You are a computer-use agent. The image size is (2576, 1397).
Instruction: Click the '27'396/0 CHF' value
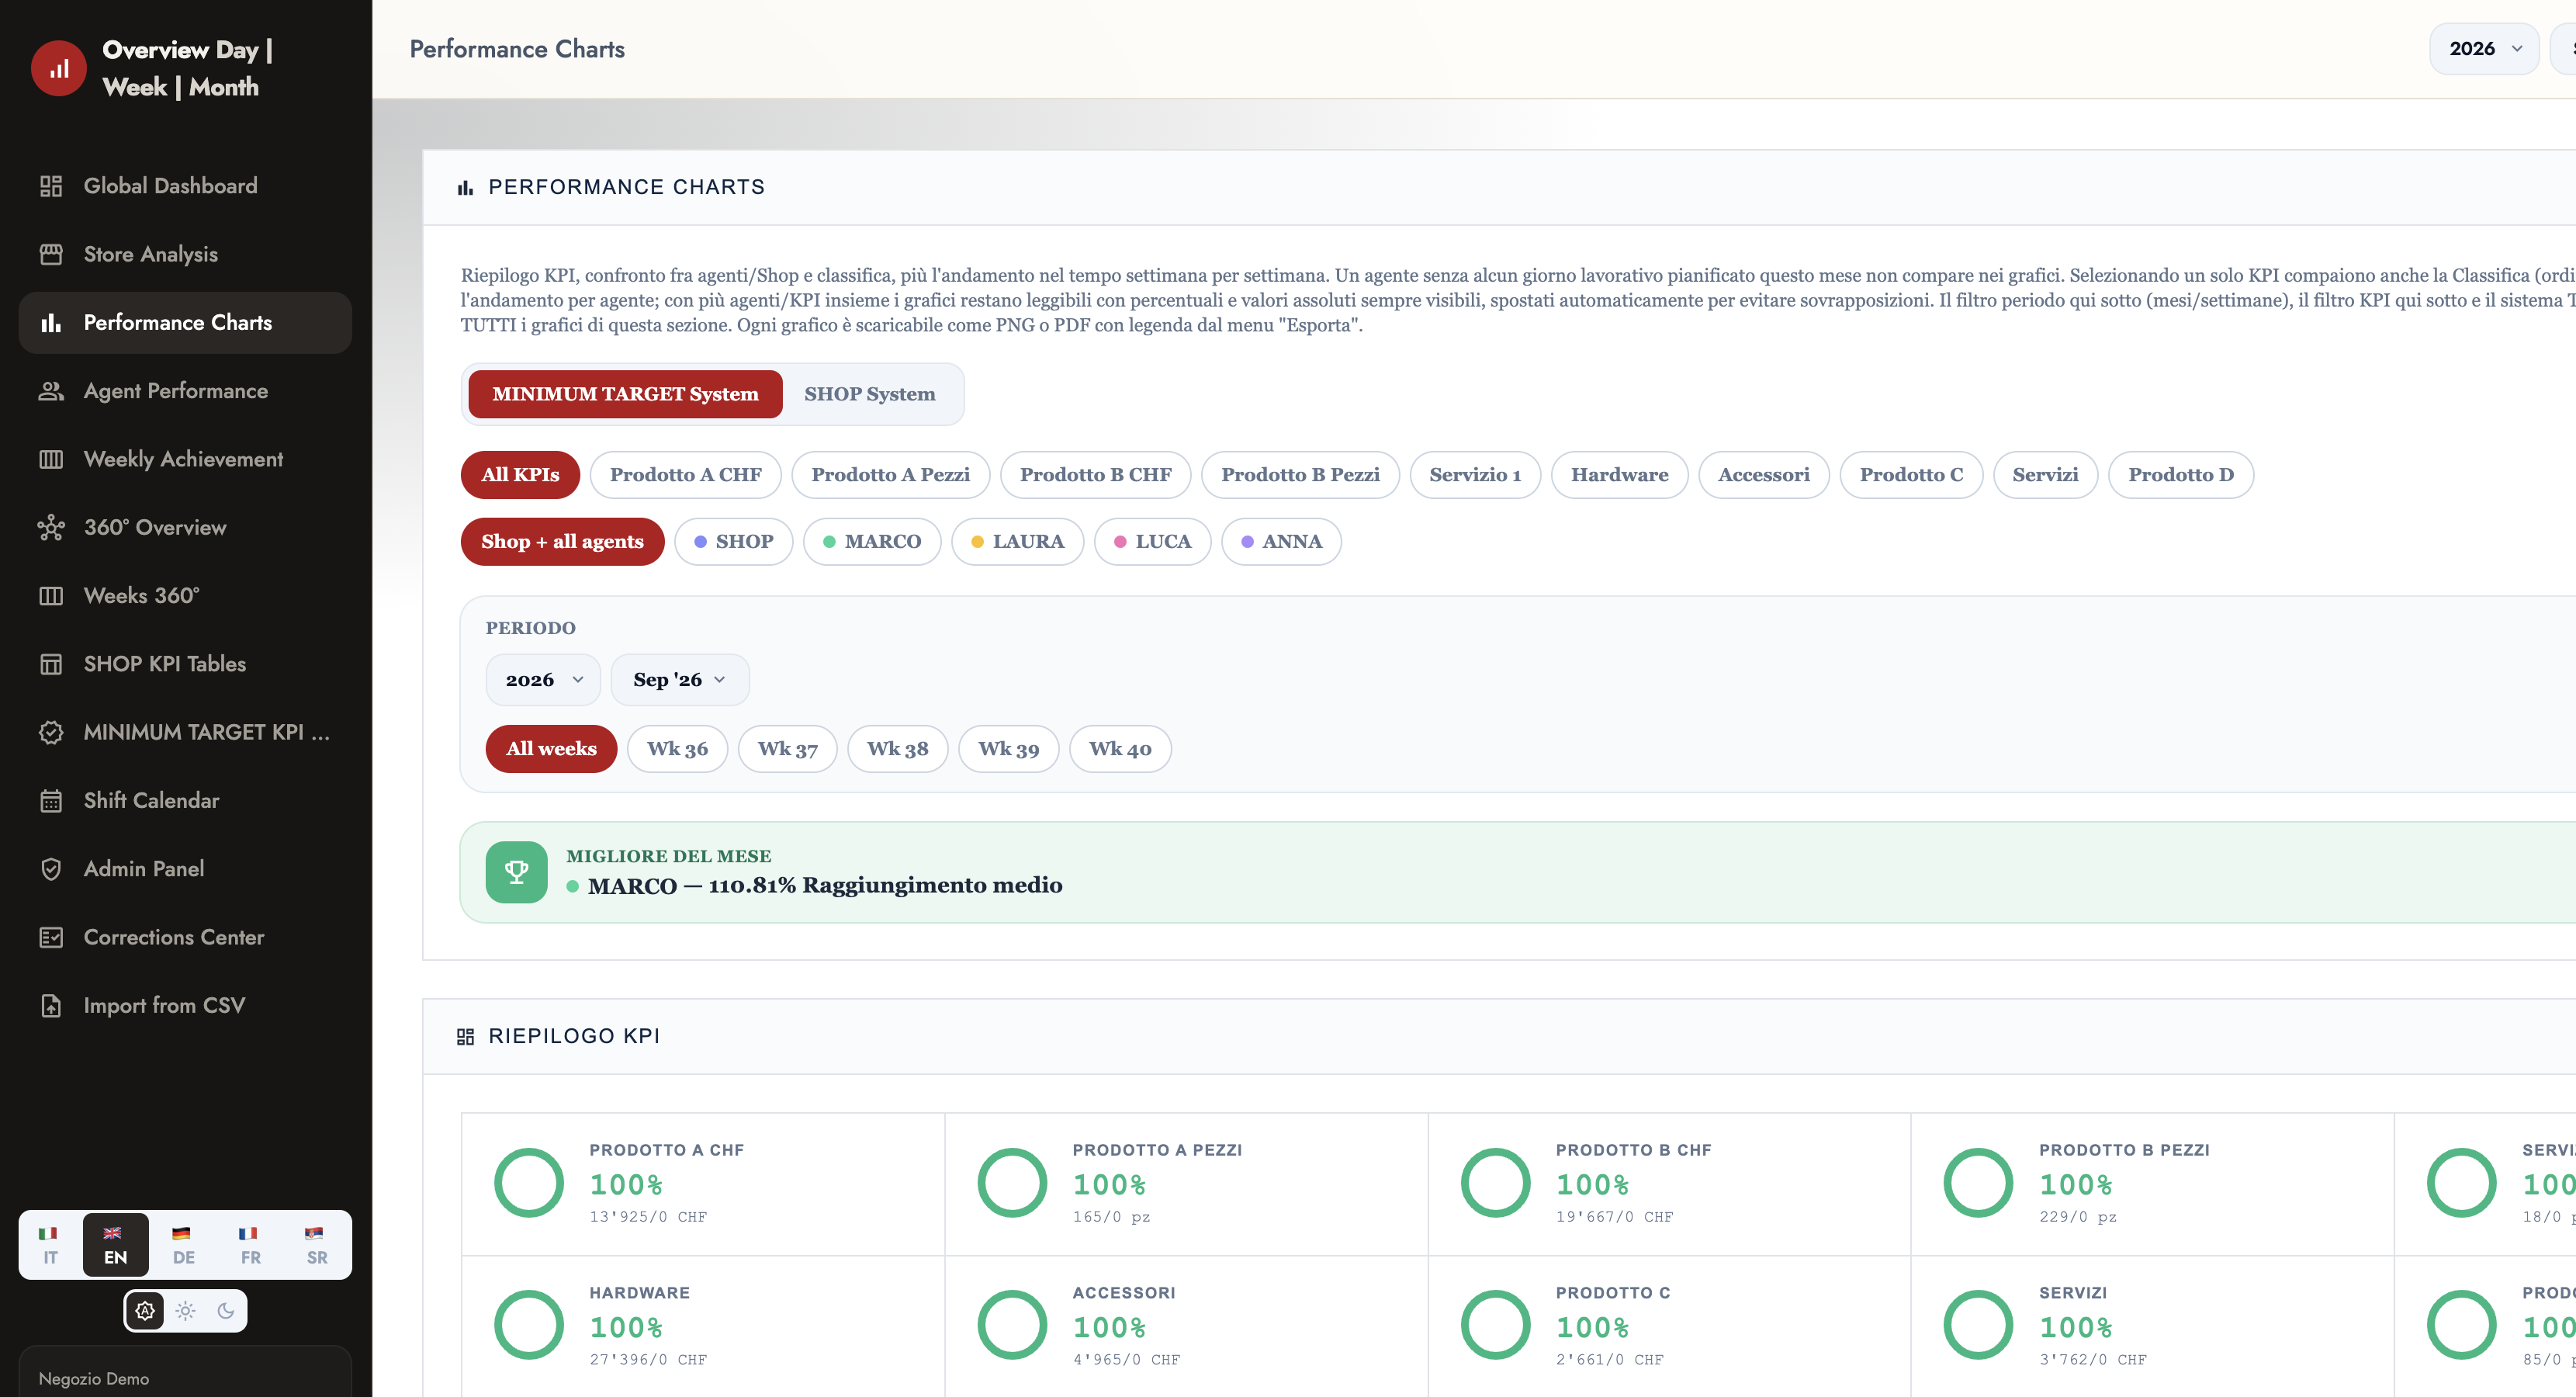pyautogui.click(x=648, y=1360)
